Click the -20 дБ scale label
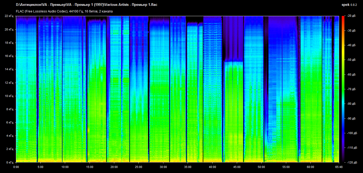 tap(352, 16)
